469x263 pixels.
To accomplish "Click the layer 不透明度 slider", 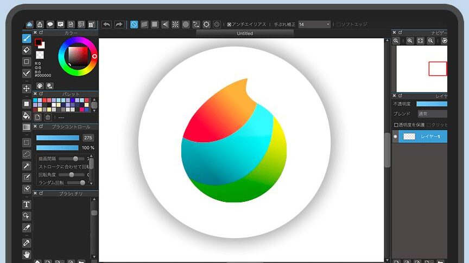I will coord(432,104).
